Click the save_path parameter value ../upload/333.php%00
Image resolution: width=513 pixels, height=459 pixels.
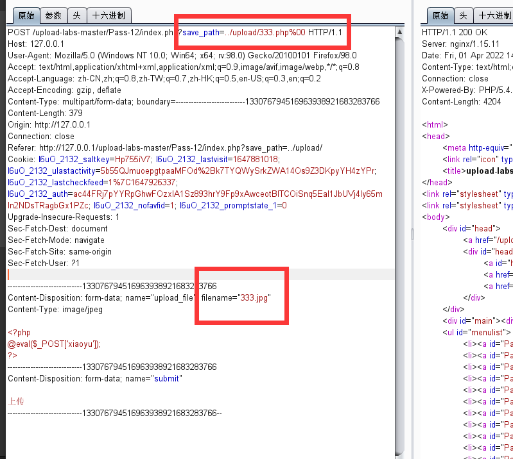point(265,32)
